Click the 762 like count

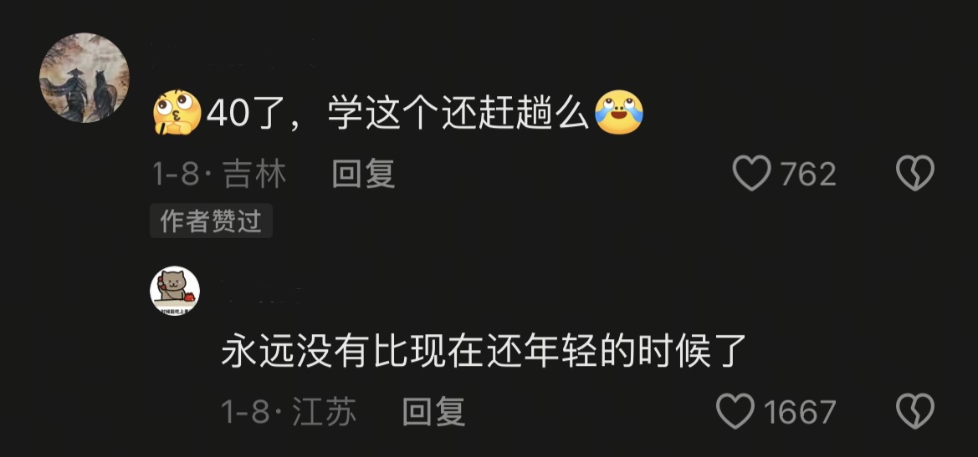808,175
